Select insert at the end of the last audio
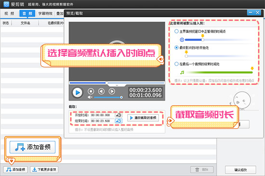 [176, 64]
